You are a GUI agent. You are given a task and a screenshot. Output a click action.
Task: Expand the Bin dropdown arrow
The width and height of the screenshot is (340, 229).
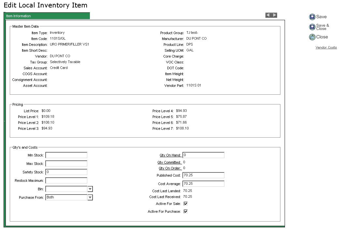(x=90, y=189)
